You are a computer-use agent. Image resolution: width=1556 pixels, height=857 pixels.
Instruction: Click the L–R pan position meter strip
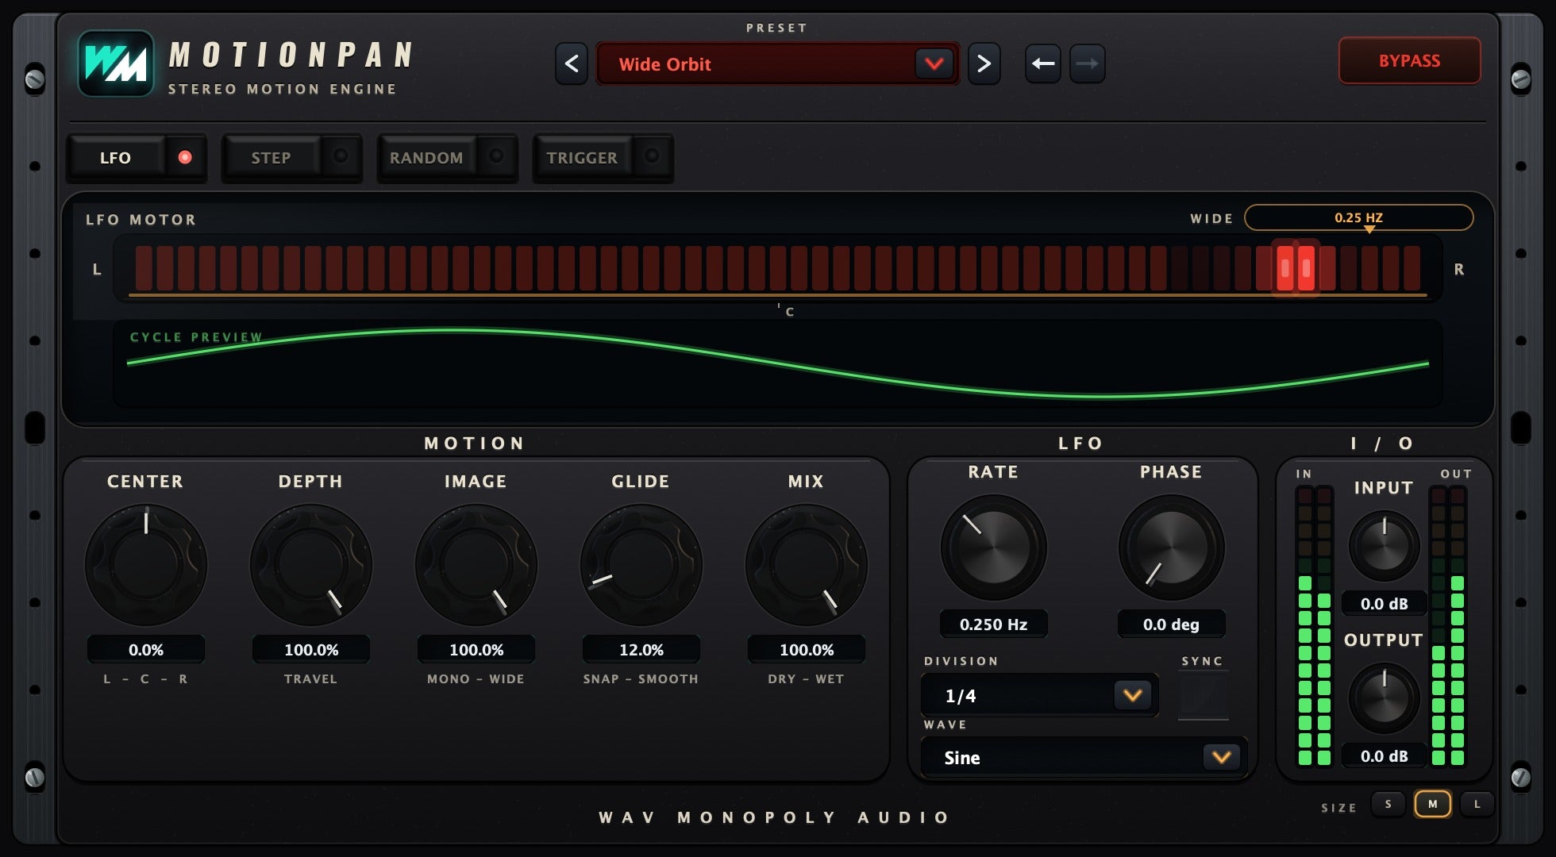778,268
